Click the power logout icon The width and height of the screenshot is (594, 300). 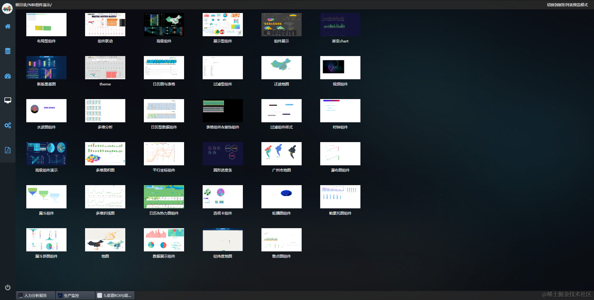pos(8,287)
